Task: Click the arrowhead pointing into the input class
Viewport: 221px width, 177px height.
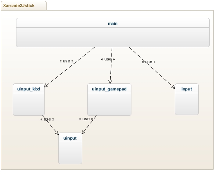Action: [174, 87]
